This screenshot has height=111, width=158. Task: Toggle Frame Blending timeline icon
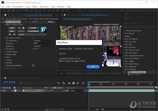tap(73, 83)
